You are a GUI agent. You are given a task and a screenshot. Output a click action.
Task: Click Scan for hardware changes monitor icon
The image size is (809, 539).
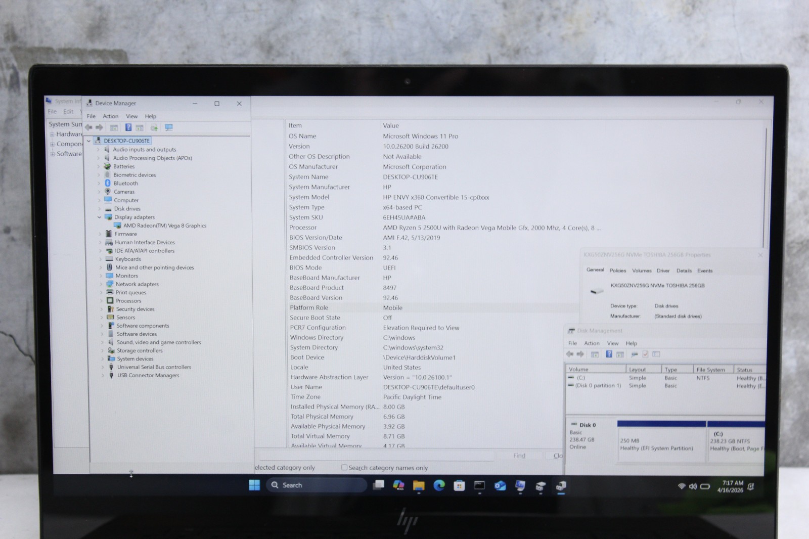click(x=169, y=127)
